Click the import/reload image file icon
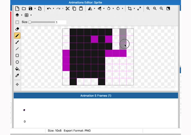Image resolution: width=191 pixels, height=135 pixels. [40, 8]
